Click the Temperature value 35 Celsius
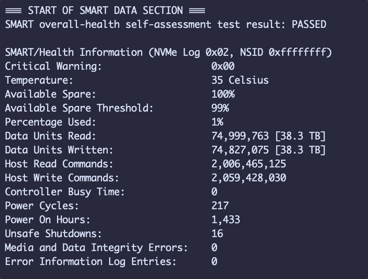This screenshot has width=368, height=279. (240, 80)
